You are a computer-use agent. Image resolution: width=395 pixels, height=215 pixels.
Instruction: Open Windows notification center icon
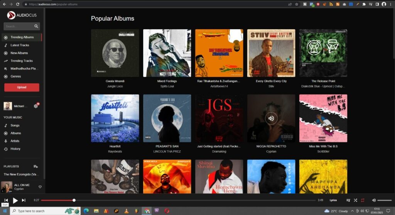pyautogui.click(x=388, y=211)
